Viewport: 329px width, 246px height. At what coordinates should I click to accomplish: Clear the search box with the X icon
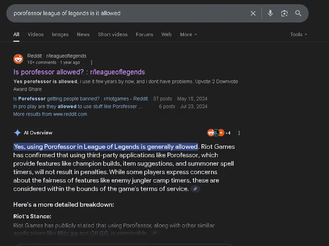253,14
